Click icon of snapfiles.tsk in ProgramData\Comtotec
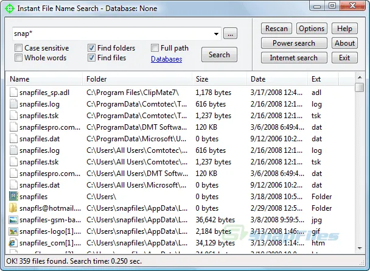This screenshot has width=370, height=271. (13, 116)
